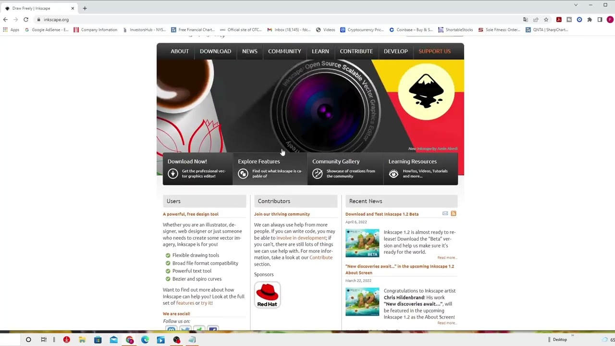This screenshot has width=615, height=346.
Task: Open the Apps bookmarks shortcut
Action: (x=11, y=30)
